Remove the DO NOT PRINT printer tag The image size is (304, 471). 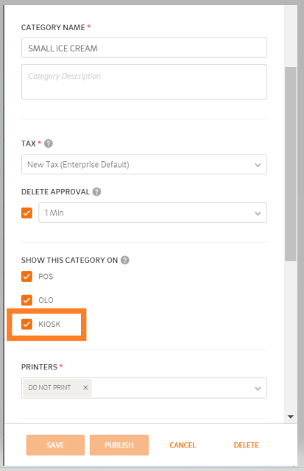coord(85,388)
